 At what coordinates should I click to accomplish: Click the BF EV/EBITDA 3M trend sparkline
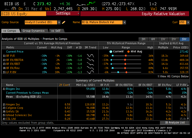pyautogui.click(x=90, y=60)
